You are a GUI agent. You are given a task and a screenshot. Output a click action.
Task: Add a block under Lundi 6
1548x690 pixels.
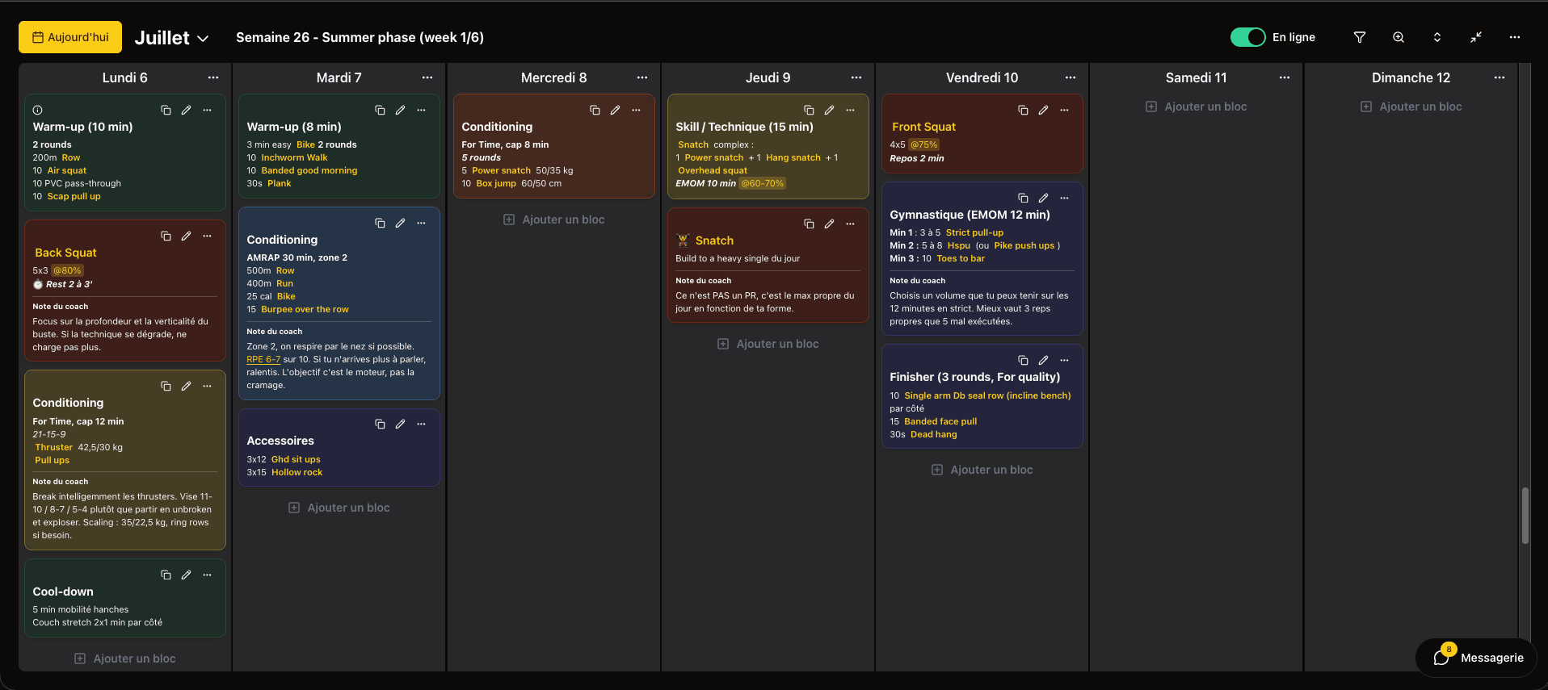(125, 659)
